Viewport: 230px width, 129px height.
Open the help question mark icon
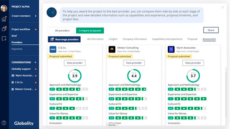[4, 123]
